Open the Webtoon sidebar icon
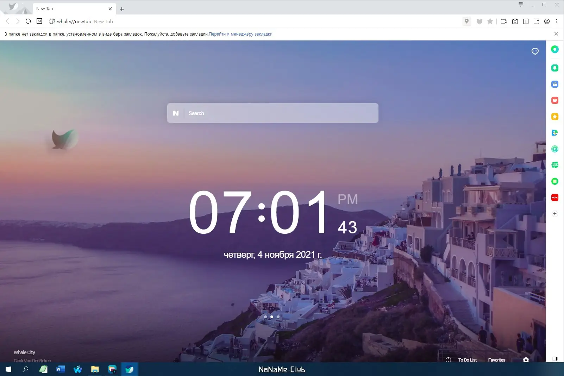The width and height of the screenshot is (564, 376). coord(554,165)
